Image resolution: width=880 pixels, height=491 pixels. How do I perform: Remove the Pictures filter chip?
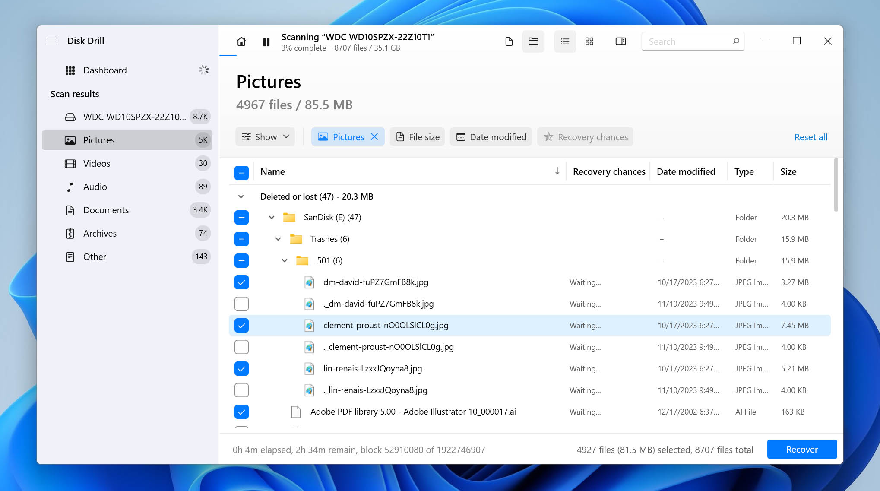click(374, 137)
